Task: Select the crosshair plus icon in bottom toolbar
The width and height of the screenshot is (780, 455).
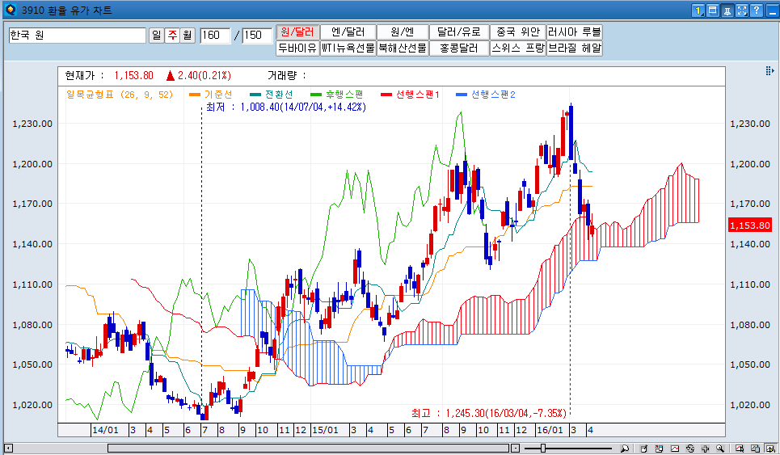Action: (706, 448)
